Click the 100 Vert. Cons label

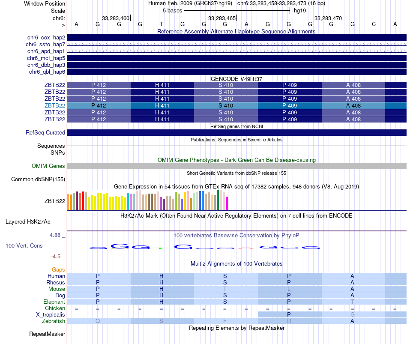(24, 245)
